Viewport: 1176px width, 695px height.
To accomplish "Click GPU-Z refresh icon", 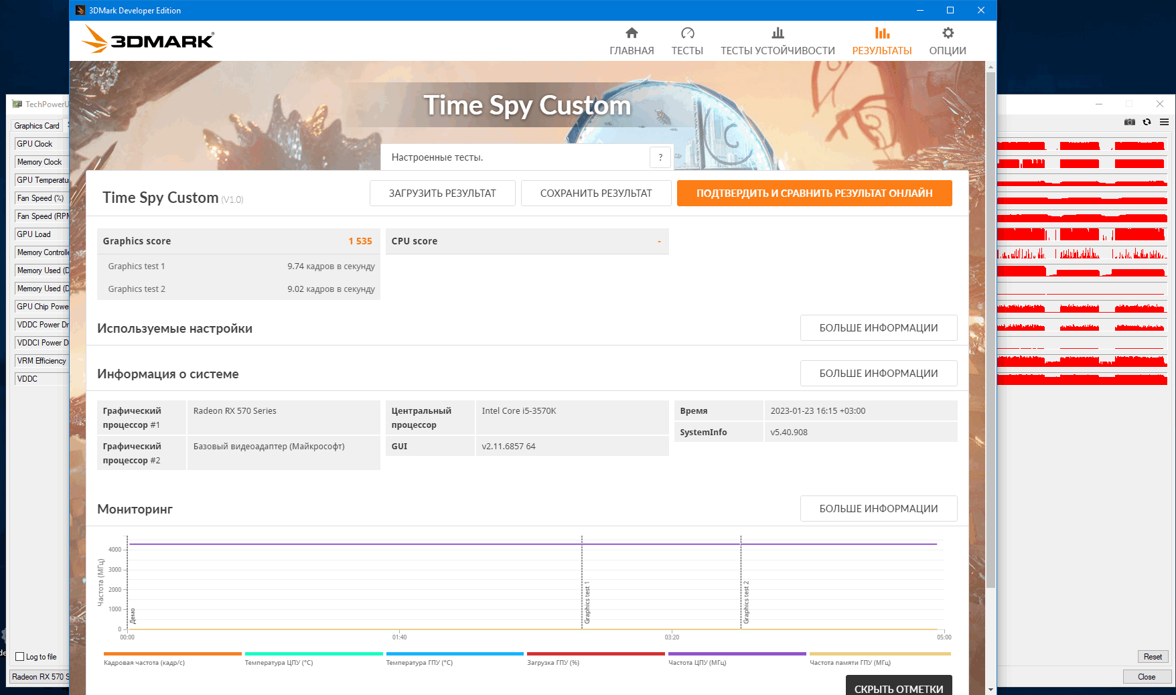I will click(1147, 122).
